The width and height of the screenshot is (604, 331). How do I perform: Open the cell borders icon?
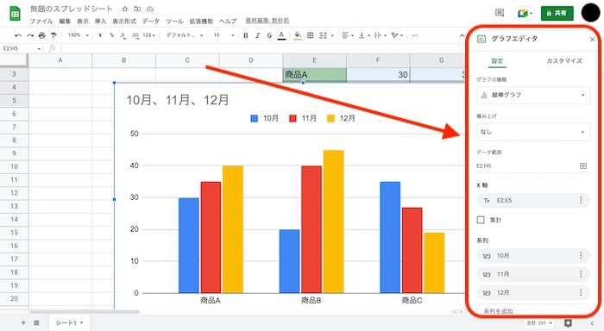(x=310, y=35)
